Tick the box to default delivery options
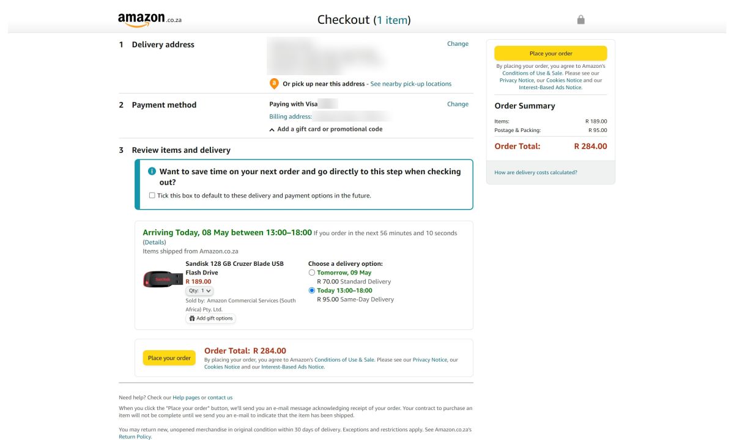 point(152,196)
